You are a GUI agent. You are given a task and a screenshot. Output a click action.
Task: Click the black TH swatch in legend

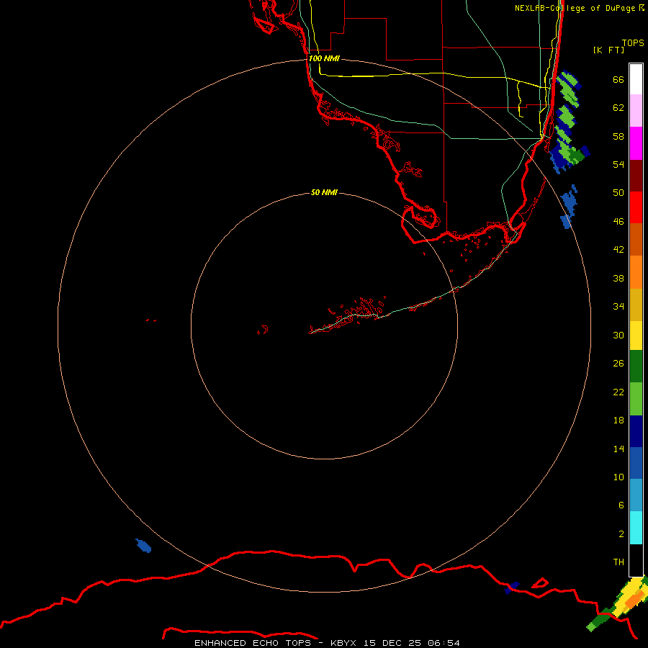pos(636,560)
